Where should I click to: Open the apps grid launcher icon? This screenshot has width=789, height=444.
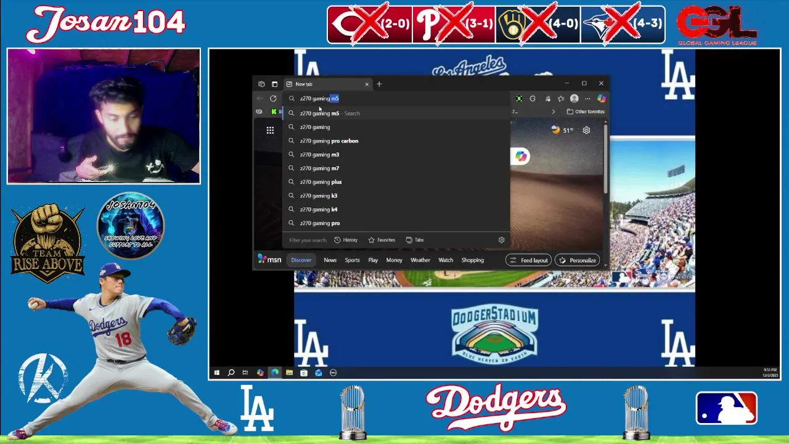pyautogui.click(x=270, y=130)
